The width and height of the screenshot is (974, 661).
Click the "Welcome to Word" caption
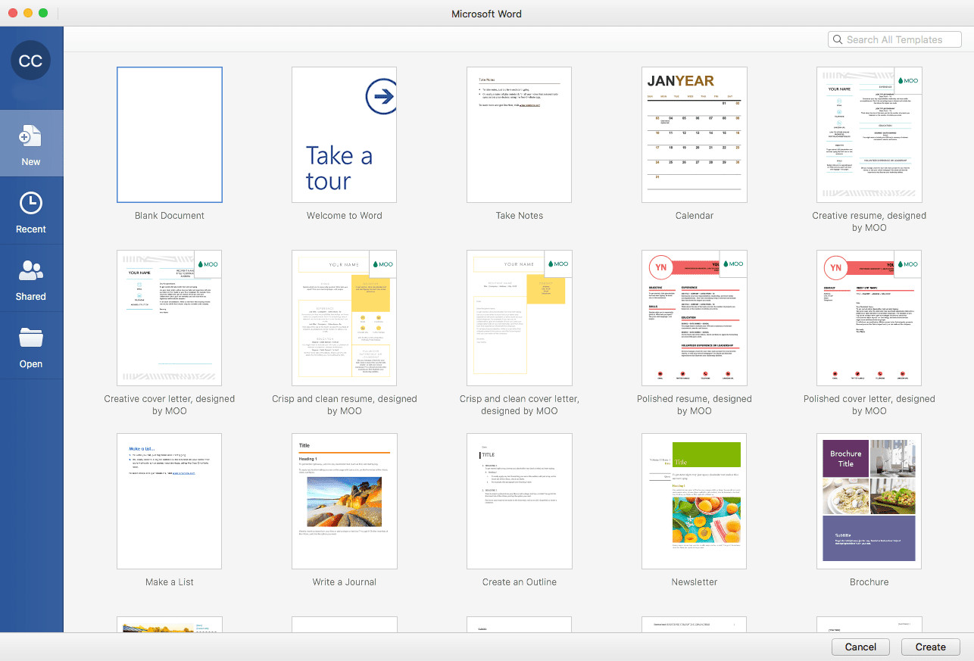pos(345,216)
